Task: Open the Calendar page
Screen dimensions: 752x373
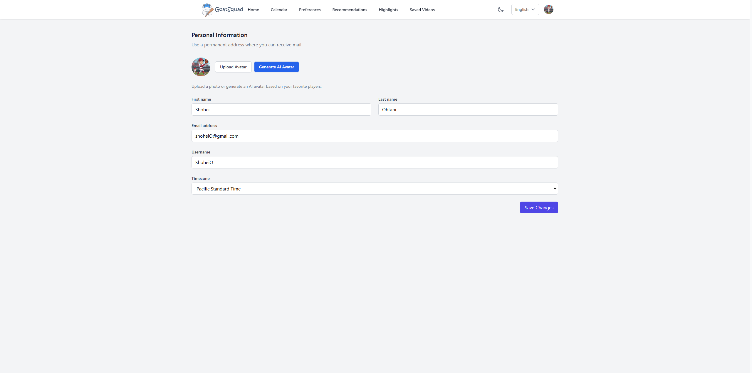Action: (x=279, y=10)
